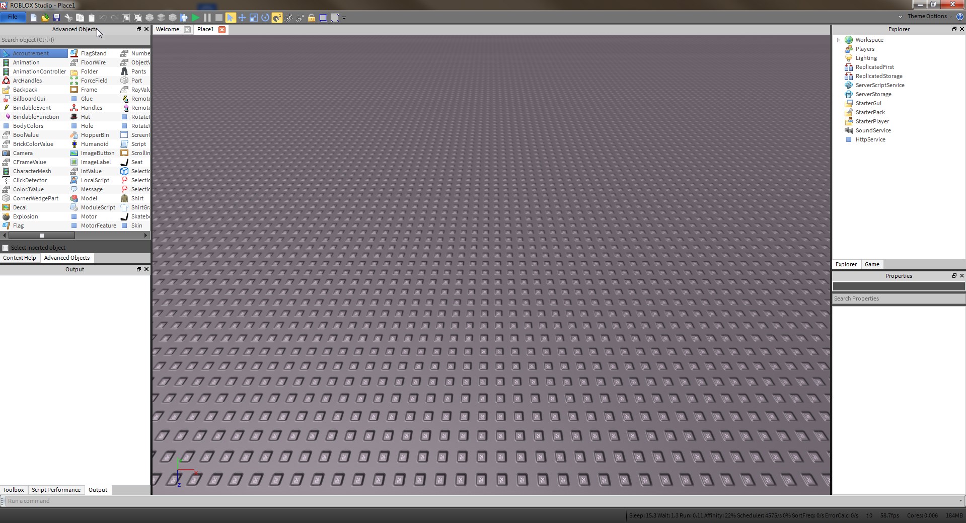Switch to the Game tab beside Explorer
Image resolution: width=966 pixels, height=523 pixels.
tap(872, 264)
